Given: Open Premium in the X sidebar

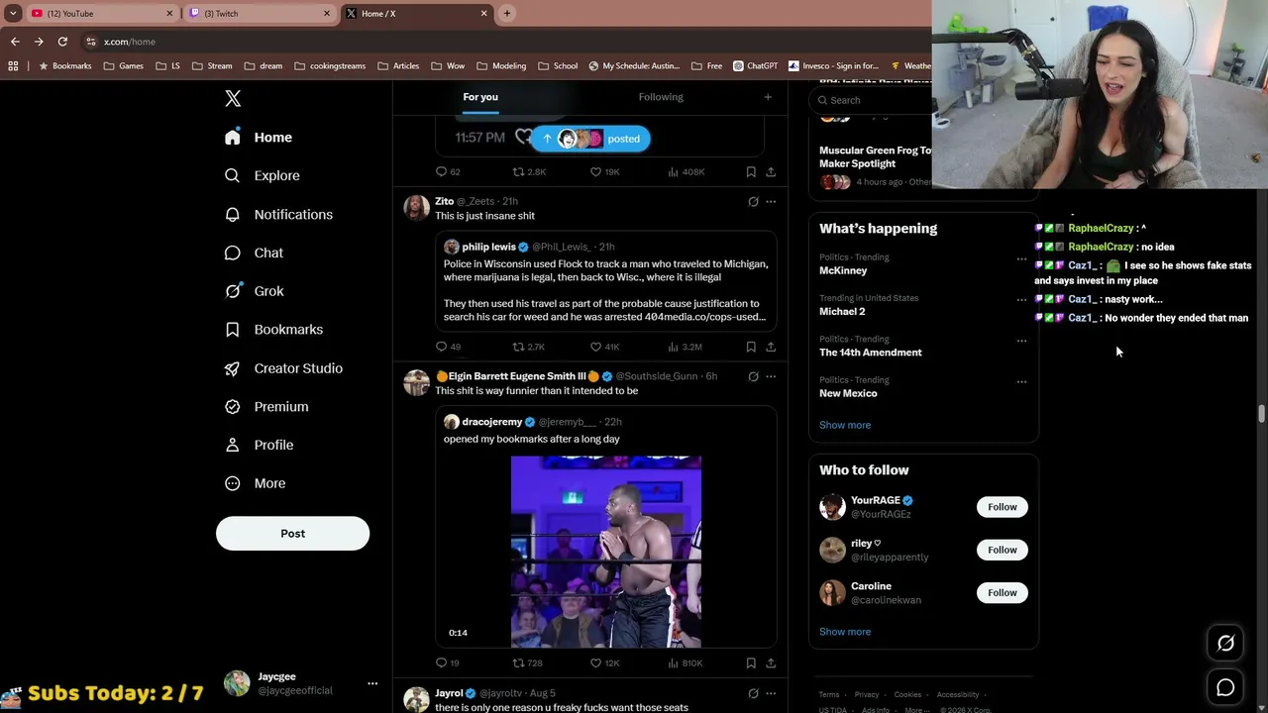Looking at the screenshot, I should (266, 407).
